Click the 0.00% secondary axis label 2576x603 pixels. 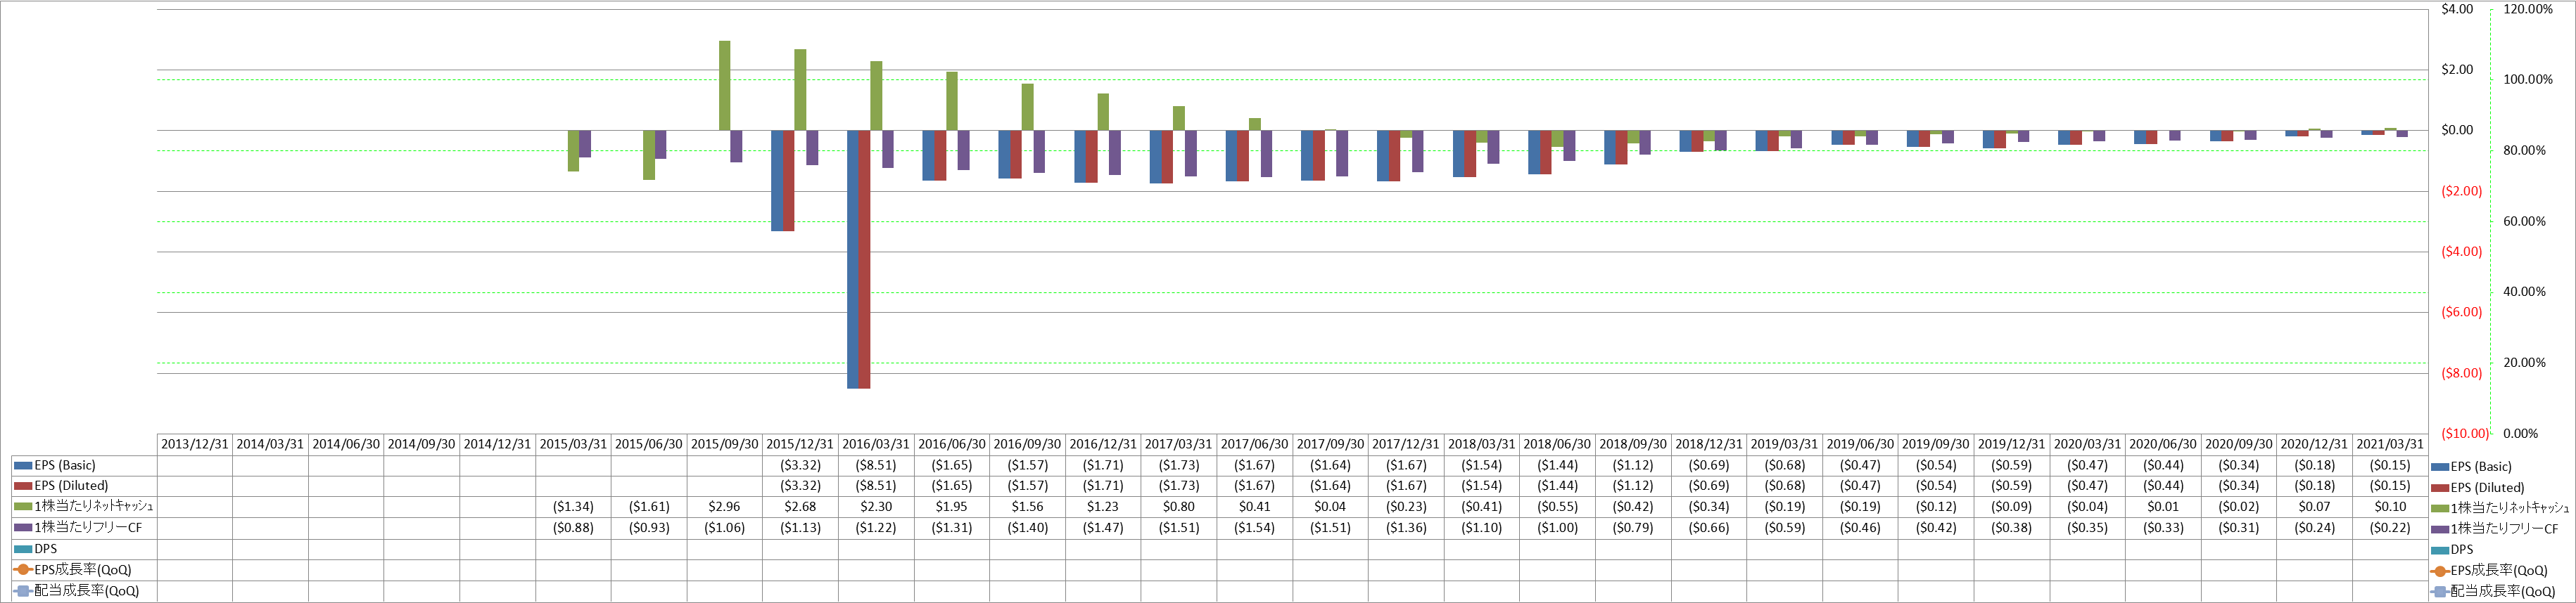[x=2520, y=434]
